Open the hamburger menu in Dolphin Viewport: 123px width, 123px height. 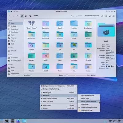pos(113,16)
